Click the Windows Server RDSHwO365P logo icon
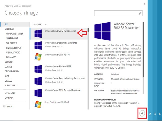Image resolution: width=162 pixels, height=121 pixels. pyautogui.click(x=38, y=69)
